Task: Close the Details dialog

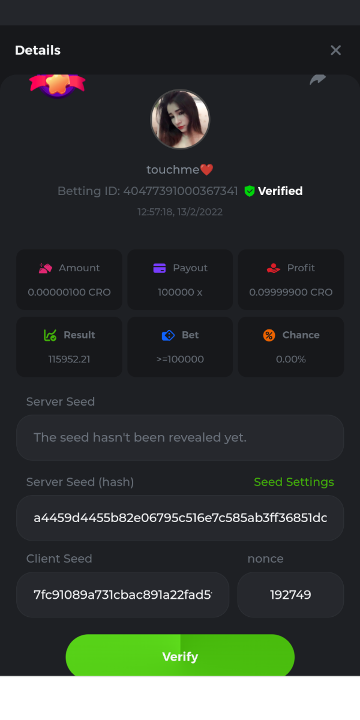Action: [335, 50]
